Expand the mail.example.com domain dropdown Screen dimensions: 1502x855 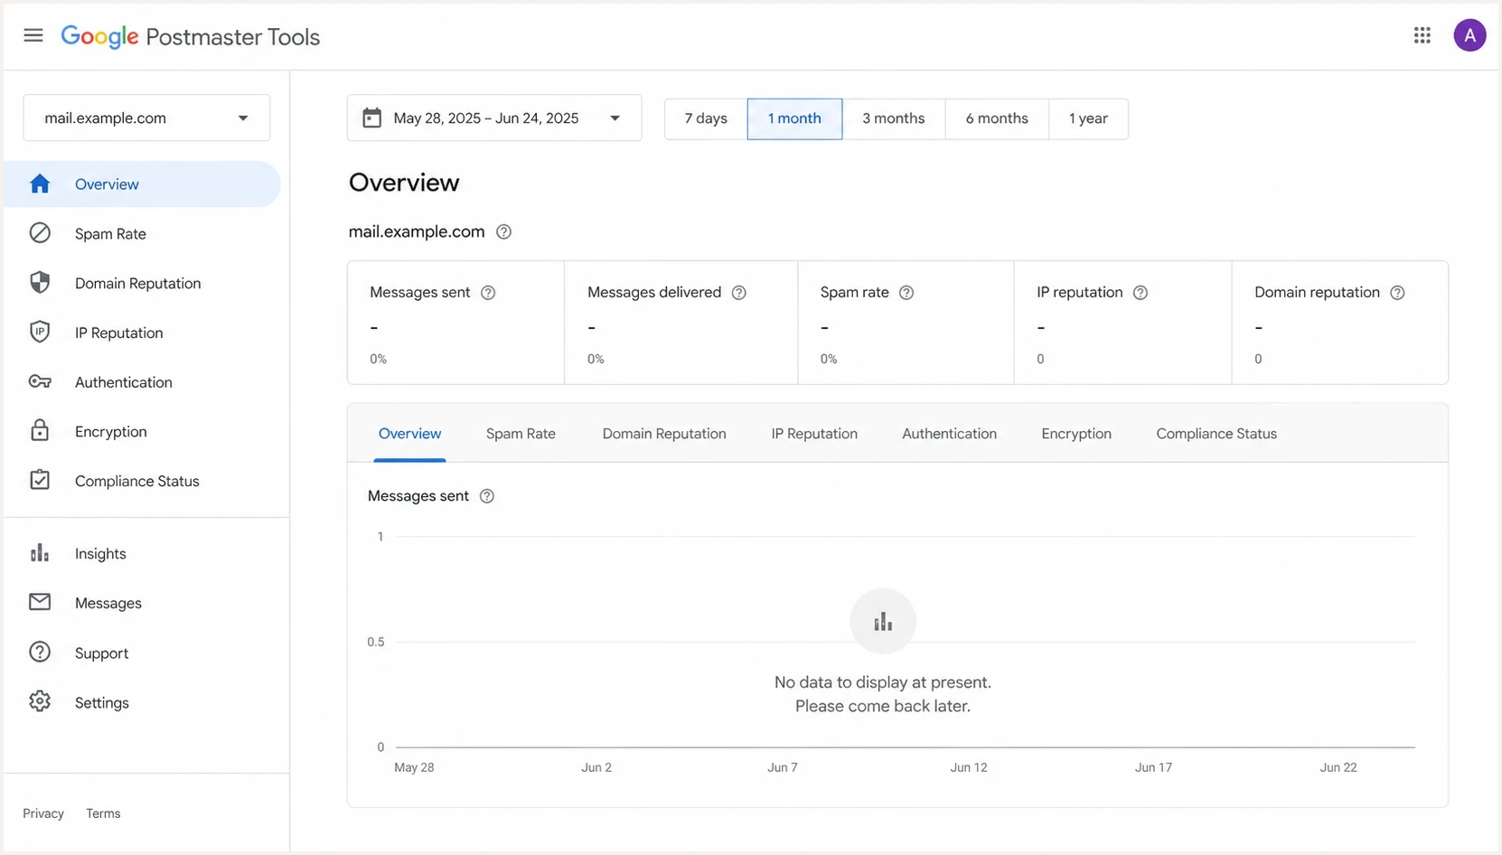tap(146, 117)
